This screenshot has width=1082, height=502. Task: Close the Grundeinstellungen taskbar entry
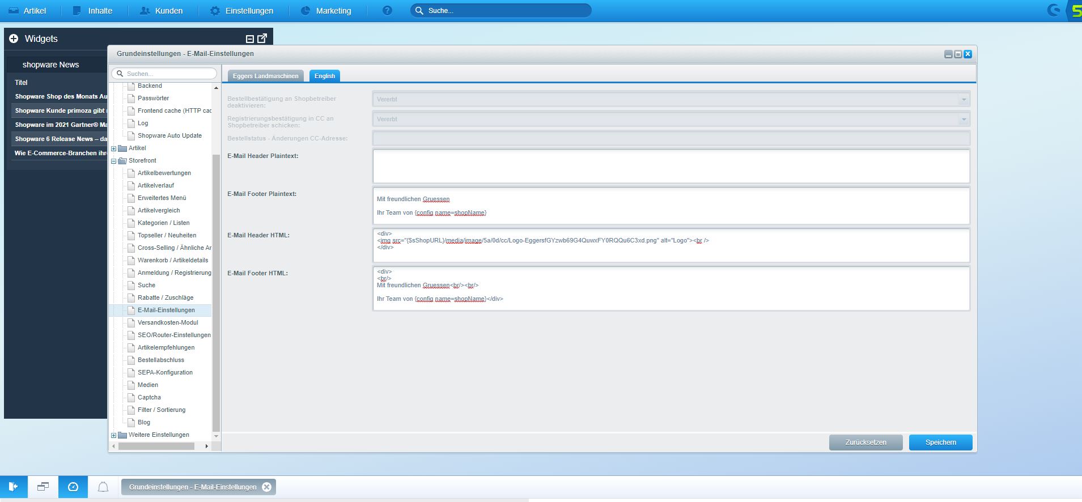(x=267, y=487)
